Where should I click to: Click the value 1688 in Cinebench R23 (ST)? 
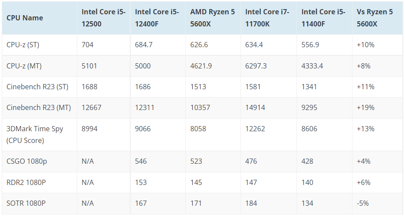(89, 87)
